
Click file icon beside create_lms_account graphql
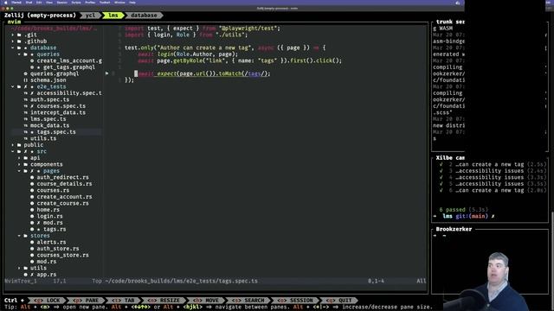pos(32,60)
